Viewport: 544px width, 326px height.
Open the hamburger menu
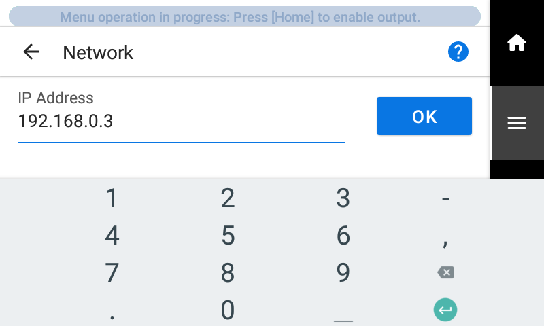tap(517, 122)
